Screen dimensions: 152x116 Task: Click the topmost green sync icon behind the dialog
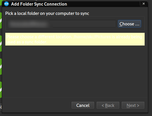(x=1, y=20)
